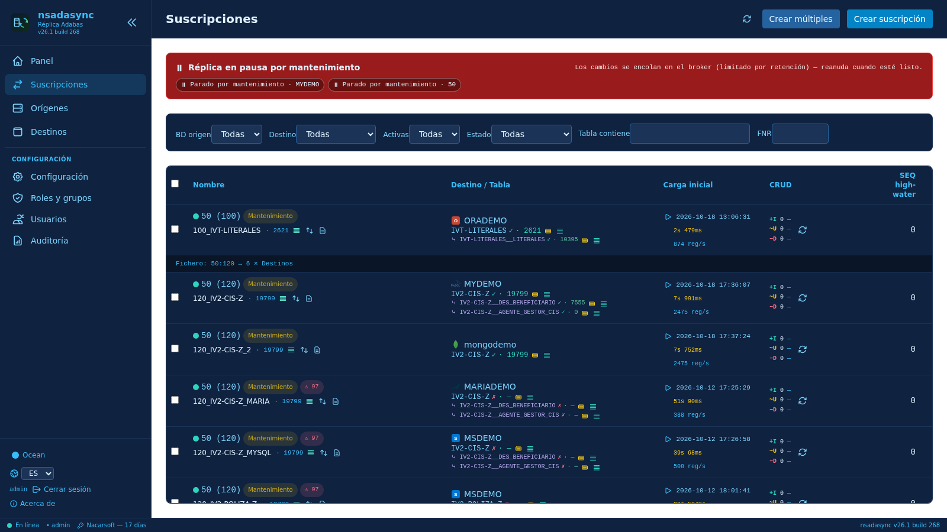The image size is (947, 532).
Task: Click the Ocean theme selector
Action: click(28, 455)
